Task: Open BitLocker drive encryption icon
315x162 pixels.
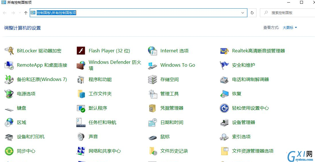Action: tap(9, 51)
